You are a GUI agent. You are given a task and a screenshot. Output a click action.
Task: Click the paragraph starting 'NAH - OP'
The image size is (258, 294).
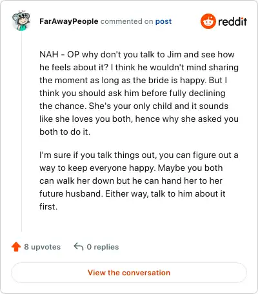point(139,93)
